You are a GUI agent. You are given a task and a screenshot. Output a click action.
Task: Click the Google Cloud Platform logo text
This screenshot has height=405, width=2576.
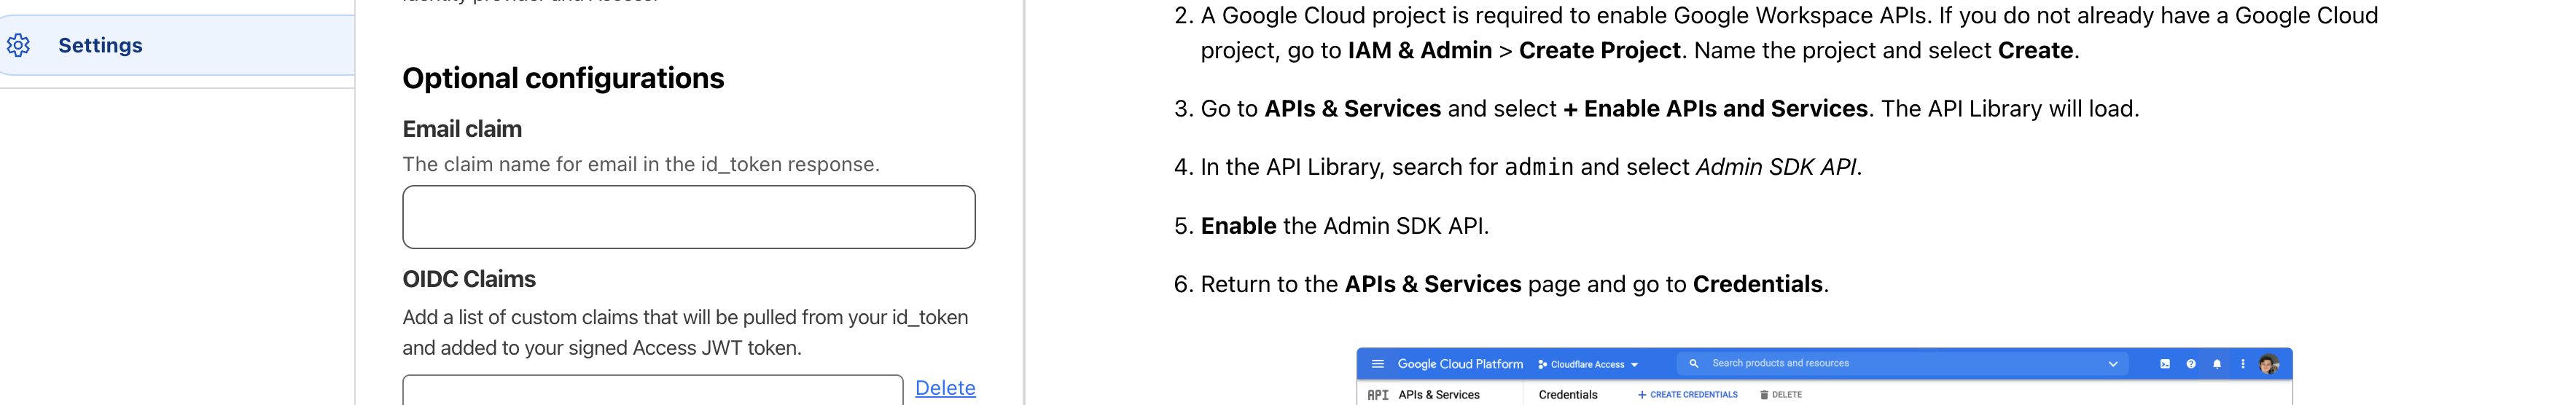[1459, 364]
